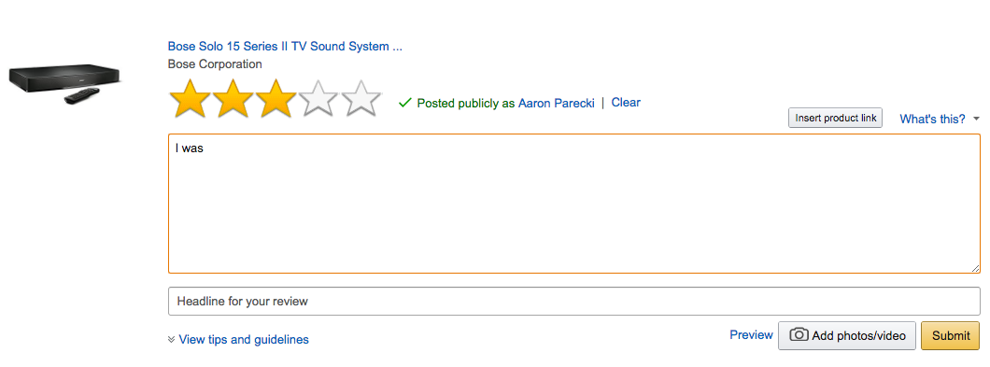This screenshot has width=990, height=367.
Task: Open the Bose Solo 15 product thumbnail
Action: (x=64, y=83)
